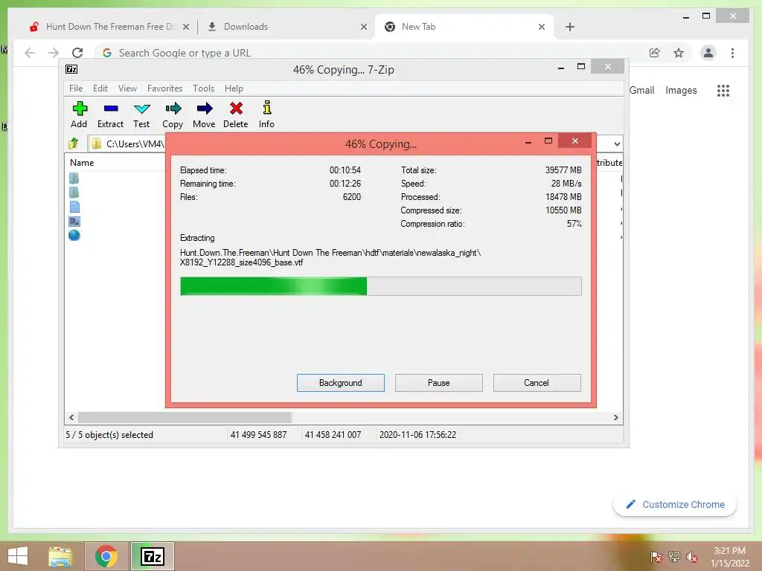The image size is (762, 571).
Task: Pause the extraction
Action: [439, 383]
